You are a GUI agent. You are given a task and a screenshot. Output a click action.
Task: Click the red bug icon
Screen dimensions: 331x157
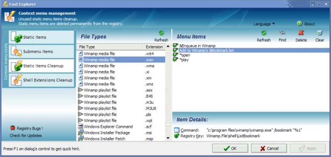[13, 128]
